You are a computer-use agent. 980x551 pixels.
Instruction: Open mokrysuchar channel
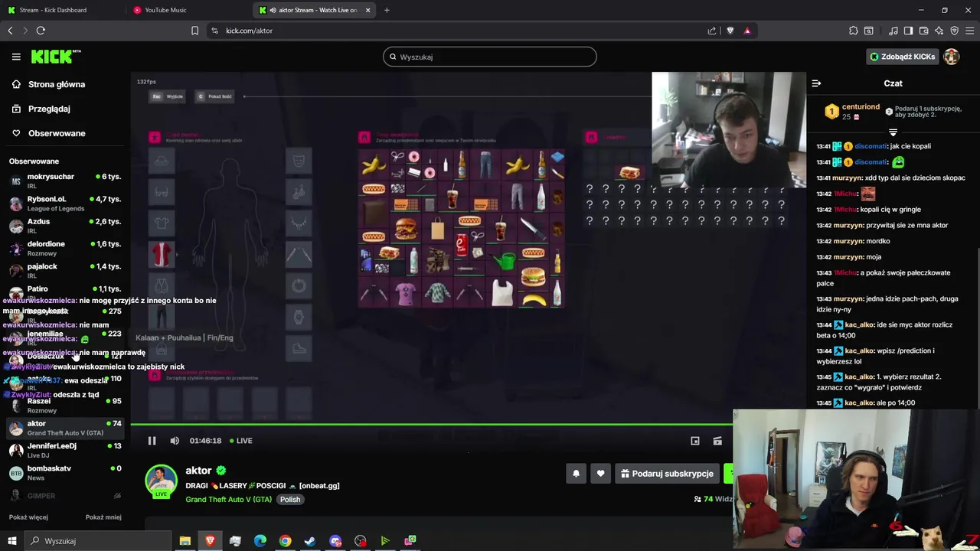click(65, 181)
